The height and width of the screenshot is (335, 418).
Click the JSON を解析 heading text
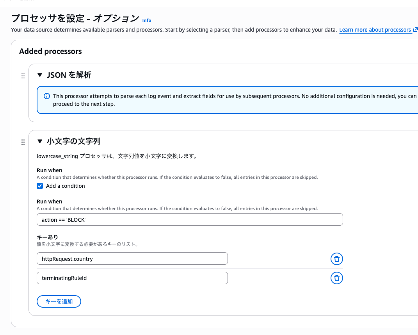[69, 75]
